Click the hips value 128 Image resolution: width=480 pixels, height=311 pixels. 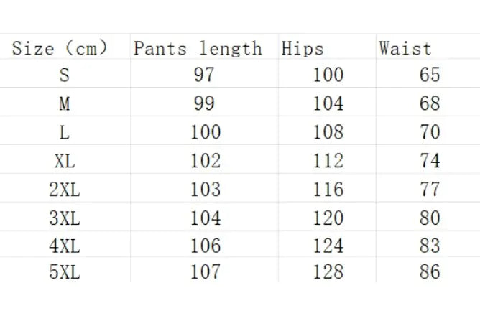(328, 273)
